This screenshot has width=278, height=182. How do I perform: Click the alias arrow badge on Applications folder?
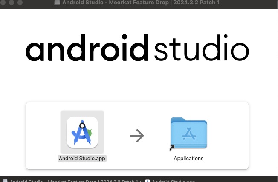(x=172, y=148)
